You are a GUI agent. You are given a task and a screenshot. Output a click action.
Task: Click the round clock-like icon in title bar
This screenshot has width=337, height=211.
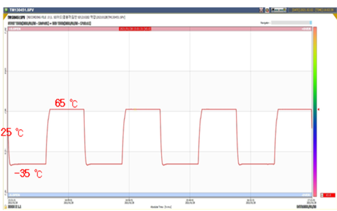tap(267, 10)
